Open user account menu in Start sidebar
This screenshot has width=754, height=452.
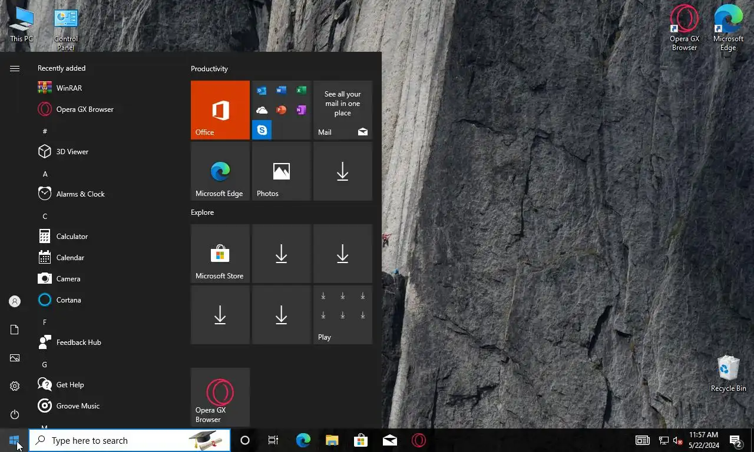click(x=15, y=301)
